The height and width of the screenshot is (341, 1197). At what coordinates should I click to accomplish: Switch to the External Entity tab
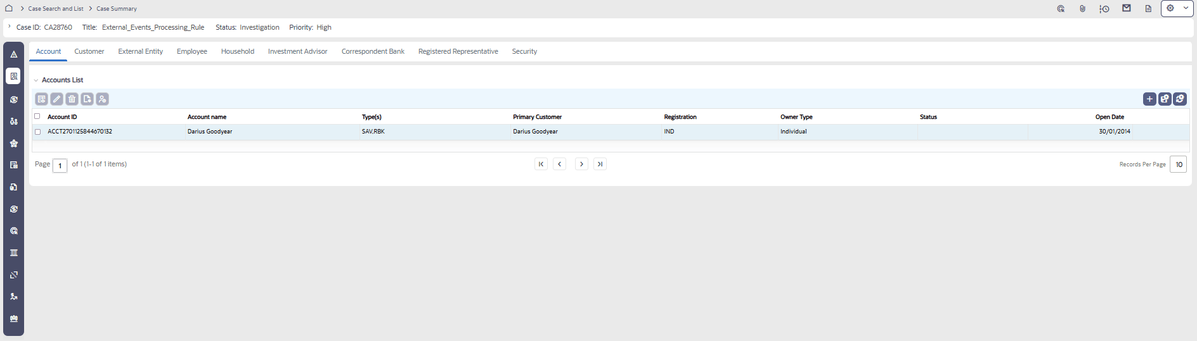point(141,51)
